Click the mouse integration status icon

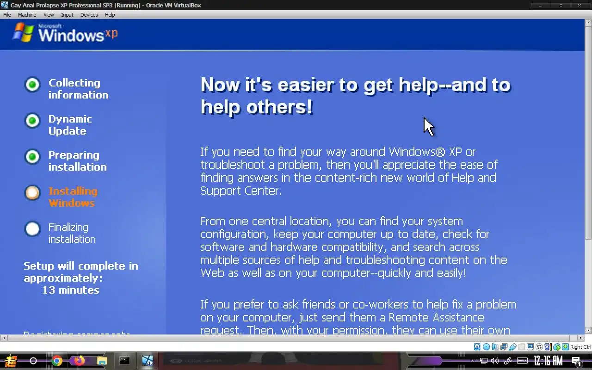(x=557, y=347)
